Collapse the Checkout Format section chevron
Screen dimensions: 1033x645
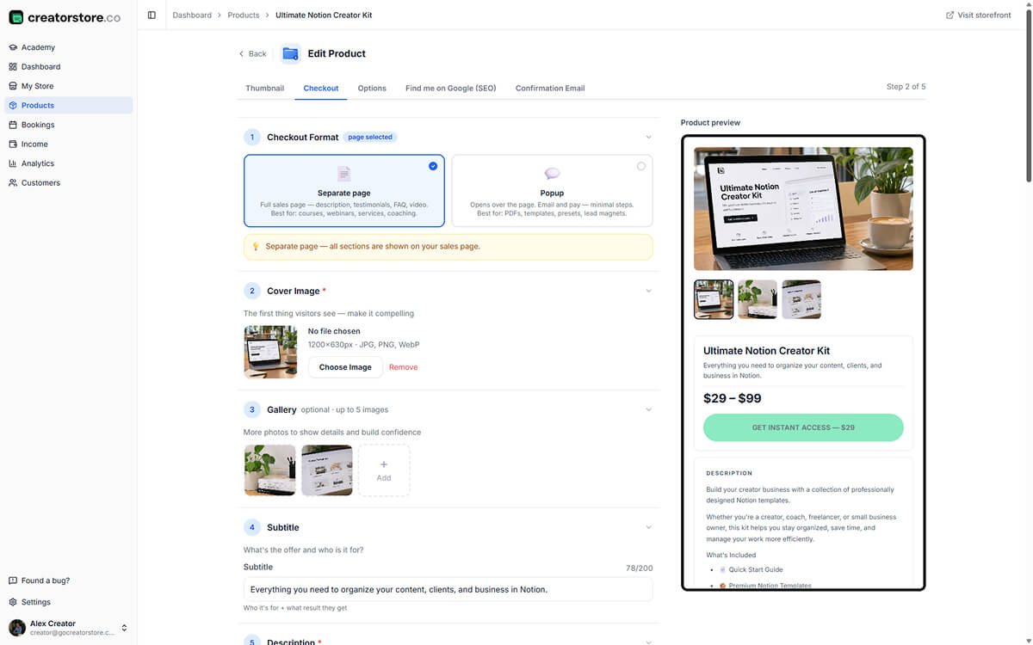pos(648,137)
